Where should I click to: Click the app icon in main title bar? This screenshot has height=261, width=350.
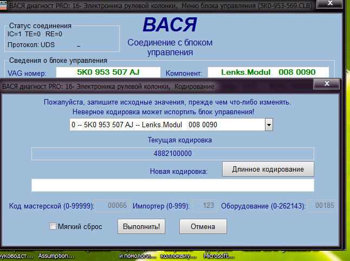coord(3,5)
